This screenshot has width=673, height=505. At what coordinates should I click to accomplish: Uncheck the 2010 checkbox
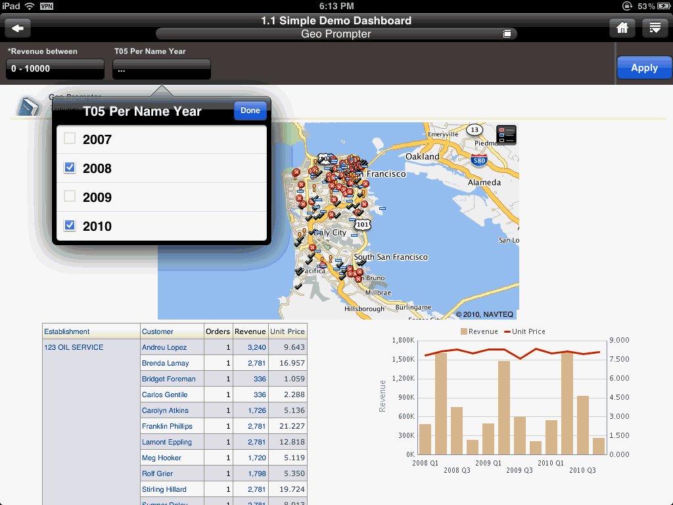[x=68, y=226]
